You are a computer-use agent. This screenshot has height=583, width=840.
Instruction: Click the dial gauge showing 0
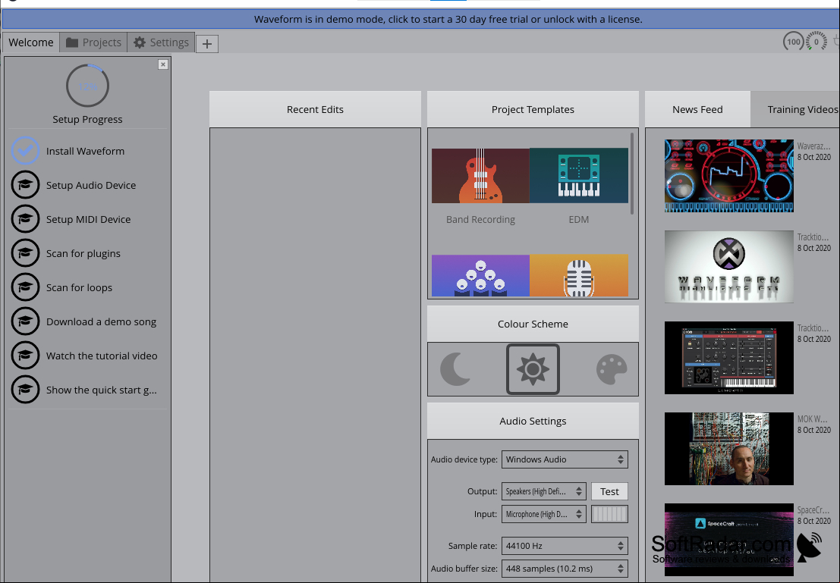[816, 42]
